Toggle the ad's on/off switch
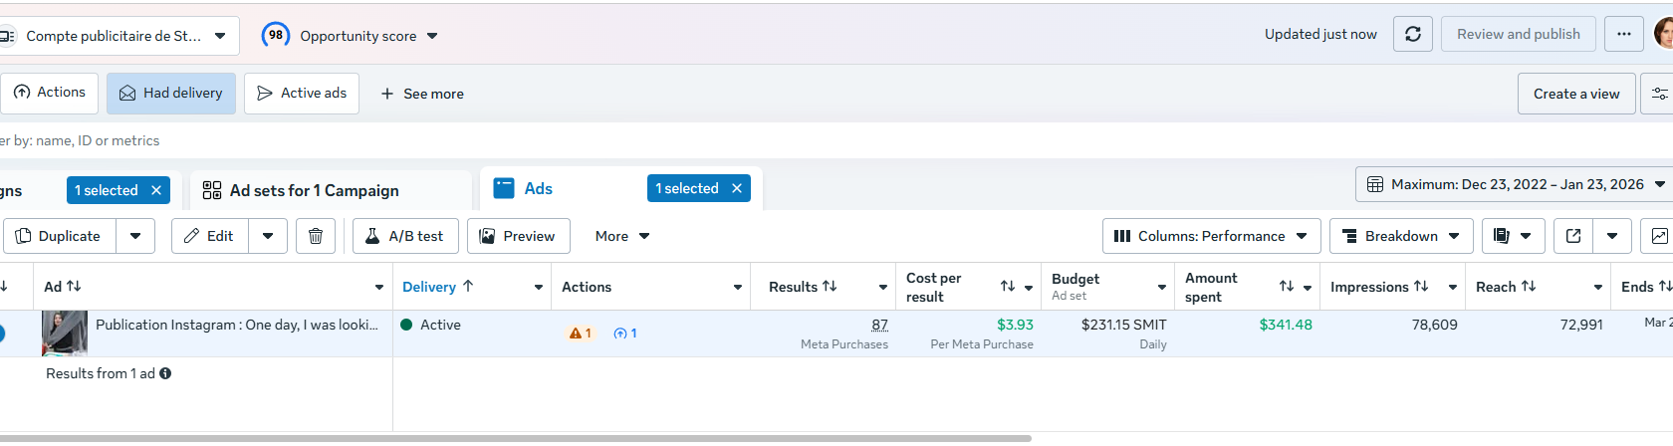This screenshot has width=1673, height=446. coord(1,334)
